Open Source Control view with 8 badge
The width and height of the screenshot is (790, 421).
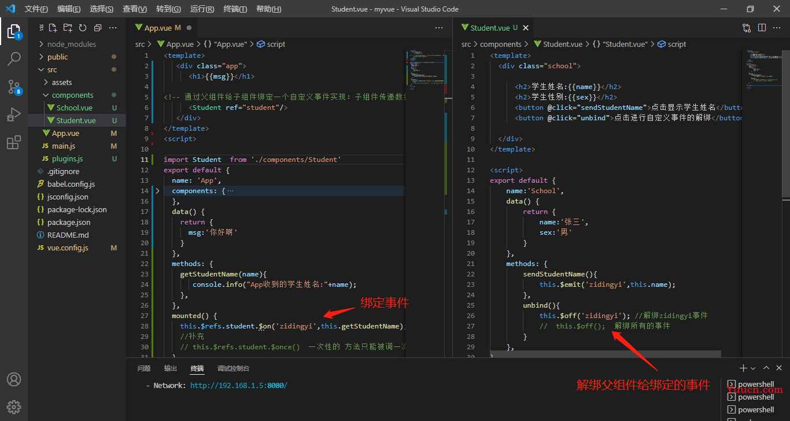[x=14, y=87]
